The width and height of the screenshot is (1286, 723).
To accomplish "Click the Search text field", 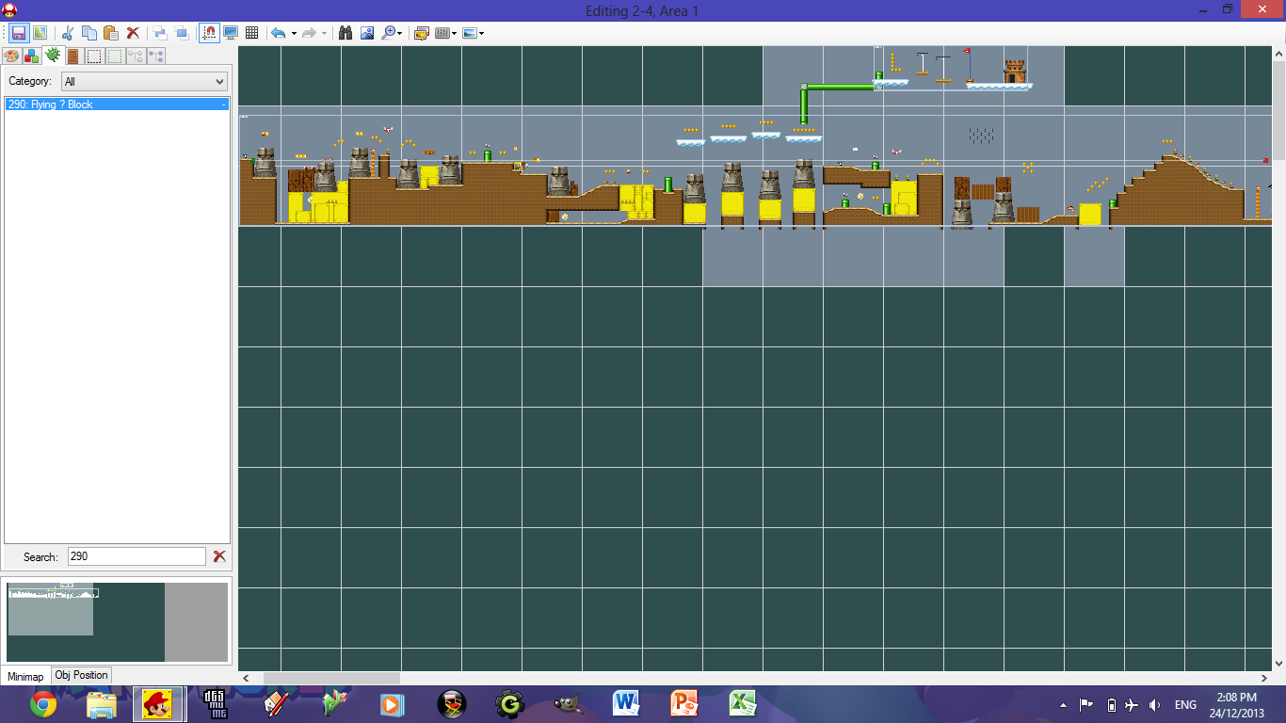I will click(137, 556).
